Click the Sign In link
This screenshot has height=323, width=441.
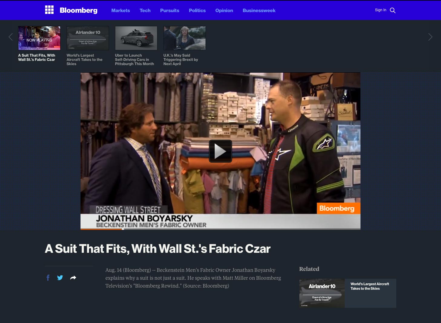pos(380,10)
